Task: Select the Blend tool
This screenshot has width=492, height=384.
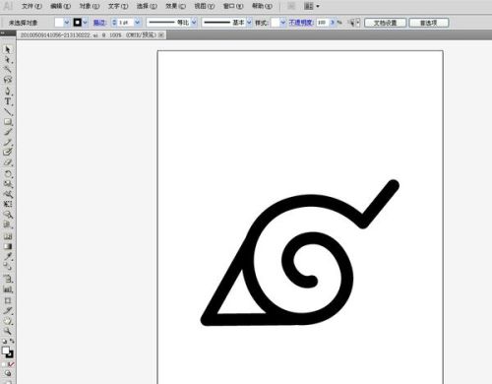Action: (8, 267)
